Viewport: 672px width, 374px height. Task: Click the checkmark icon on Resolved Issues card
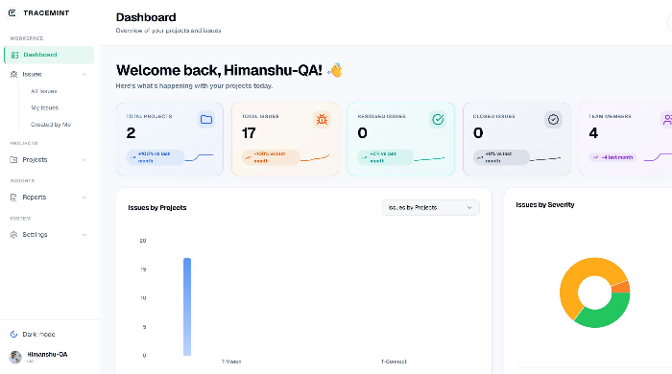438,119
